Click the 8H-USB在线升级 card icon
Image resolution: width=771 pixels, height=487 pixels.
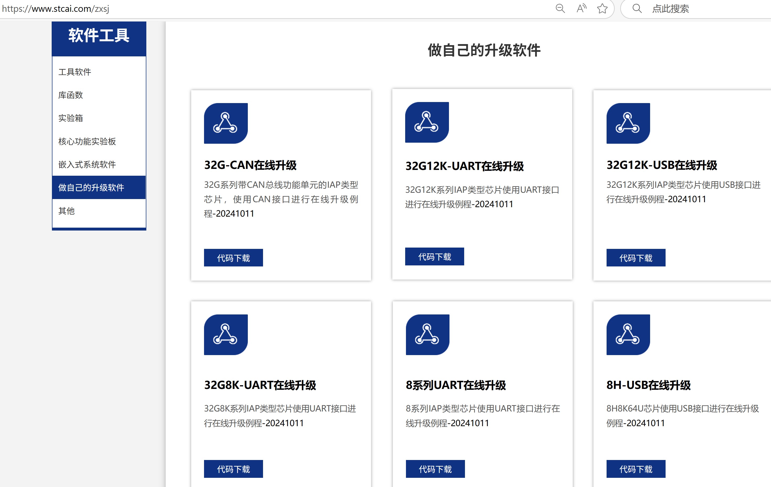(628, 335)
